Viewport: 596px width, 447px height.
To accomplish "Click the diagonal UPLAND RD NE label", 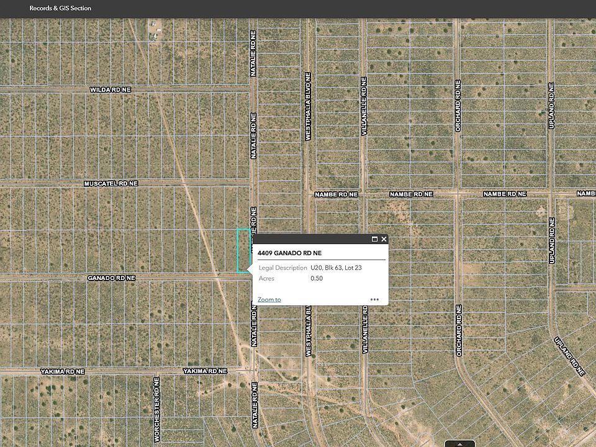I will [x=569, y=356].
